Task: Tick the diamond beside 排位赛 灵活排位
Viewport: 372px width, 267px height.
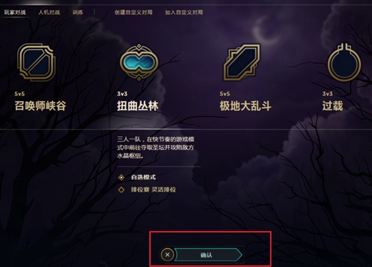Action: (121, 189)
